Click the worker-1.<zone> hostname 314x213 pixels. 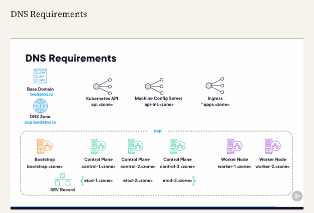point(234,166)
